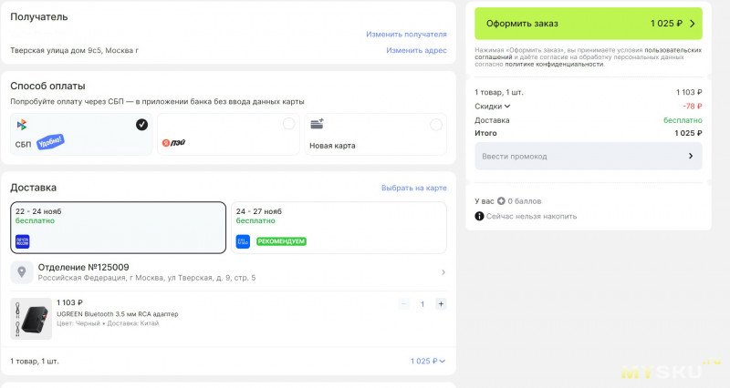This screenshot has height=388, width=730.
Task: Choose Новая карта as payment method
Action: [375, 134]
